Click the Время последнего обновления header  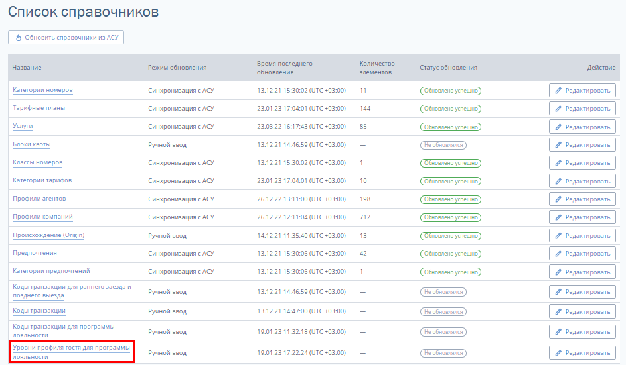(x=285, y=68)
